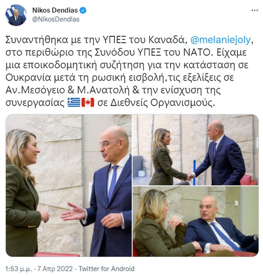The width and height of the screenshot is (263, 276).
Task: Open the bottom-right seated discussion photo
Action: 196,221
